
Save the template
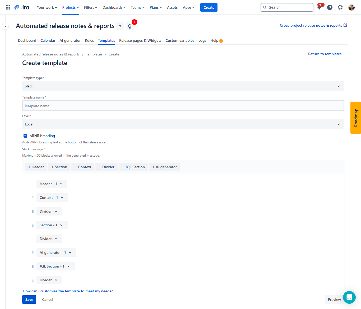29,299
